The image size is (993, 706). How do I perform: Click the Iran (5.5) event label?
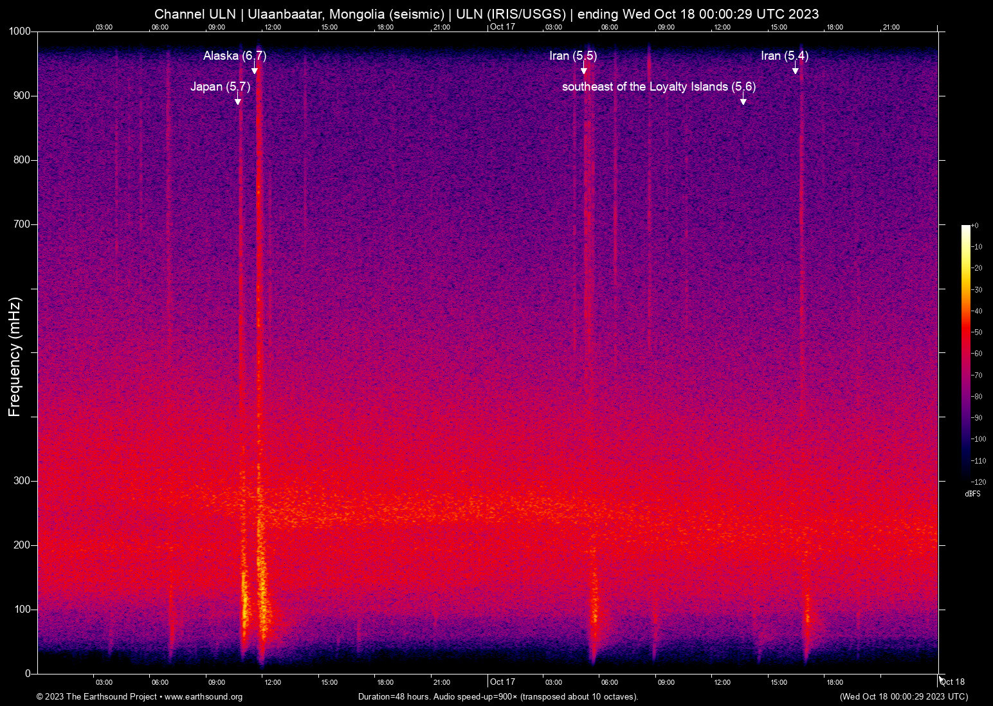[573, 56]
